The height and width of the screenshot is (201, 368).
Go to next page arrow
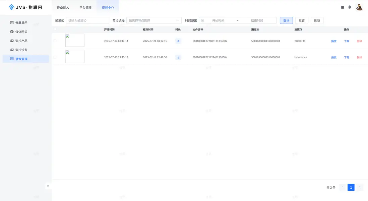(360, 187)
